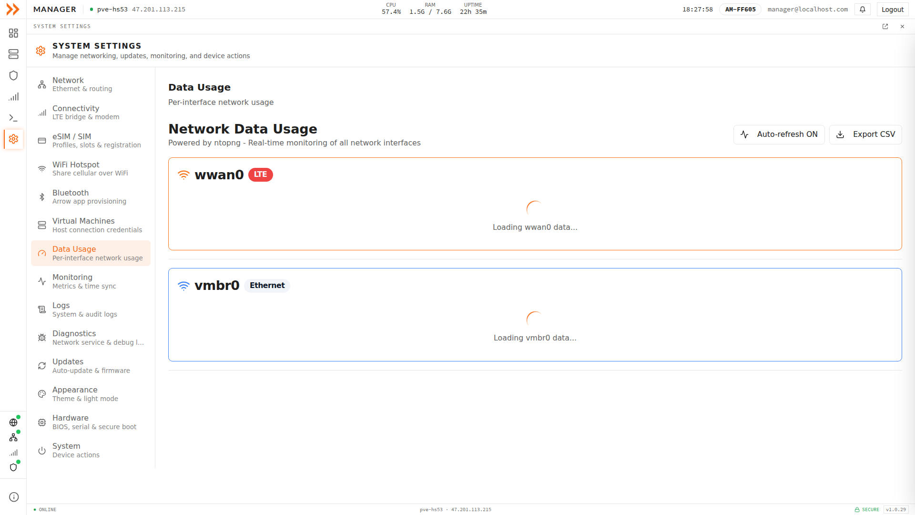This screenshot has width=915, height=515.
Task: Click the Ethernet badge on vmbr0 card
Action: tap(267, 286)
